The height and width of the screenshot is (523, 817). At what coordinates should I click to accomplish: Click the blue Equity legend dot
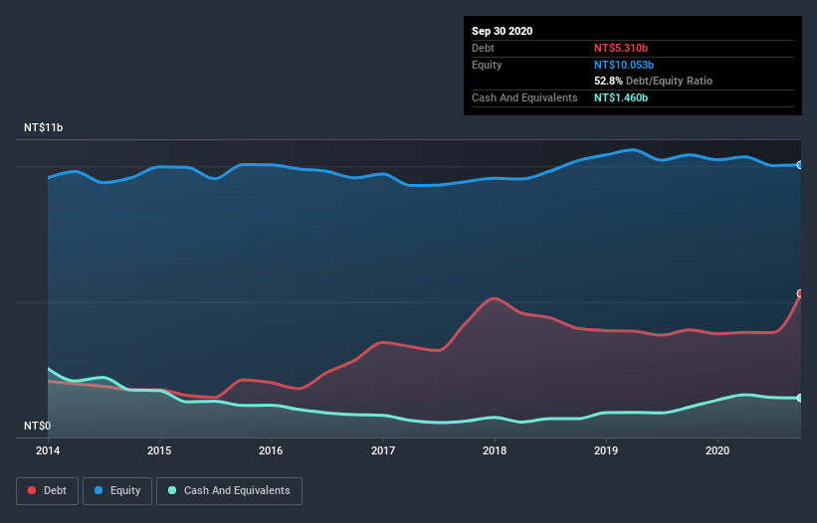(x=99, y=490)
